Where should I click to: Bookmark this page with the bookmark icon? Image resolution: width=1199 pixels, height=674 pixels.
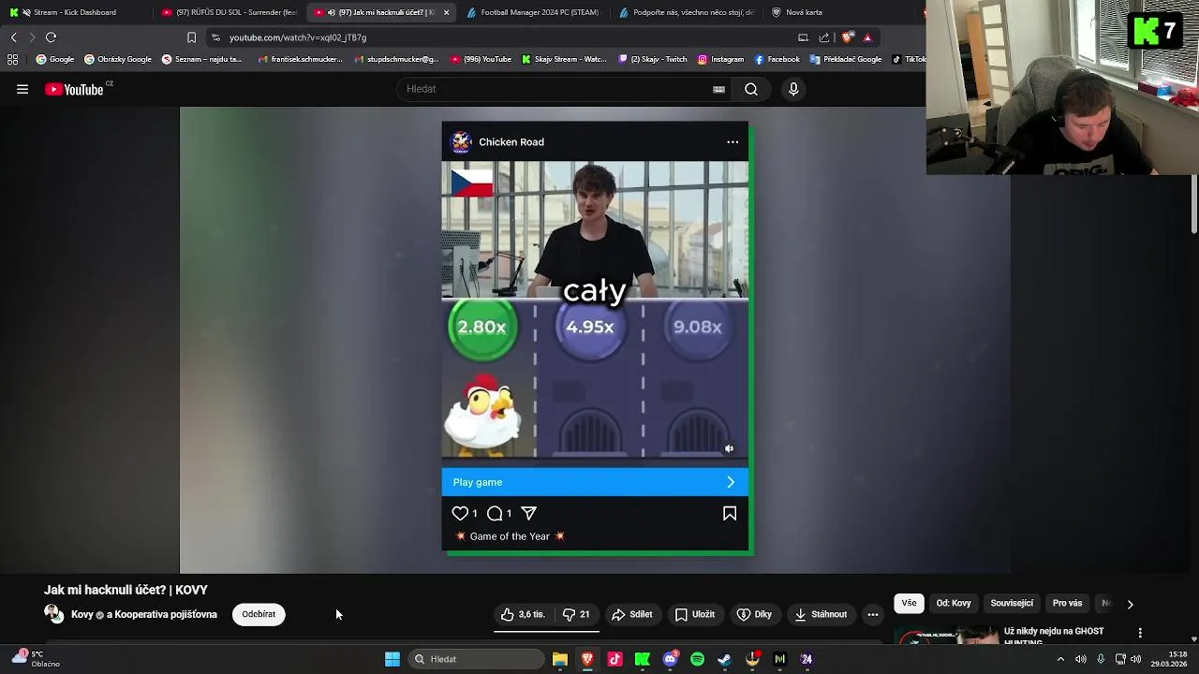click(x=191, y=37)
